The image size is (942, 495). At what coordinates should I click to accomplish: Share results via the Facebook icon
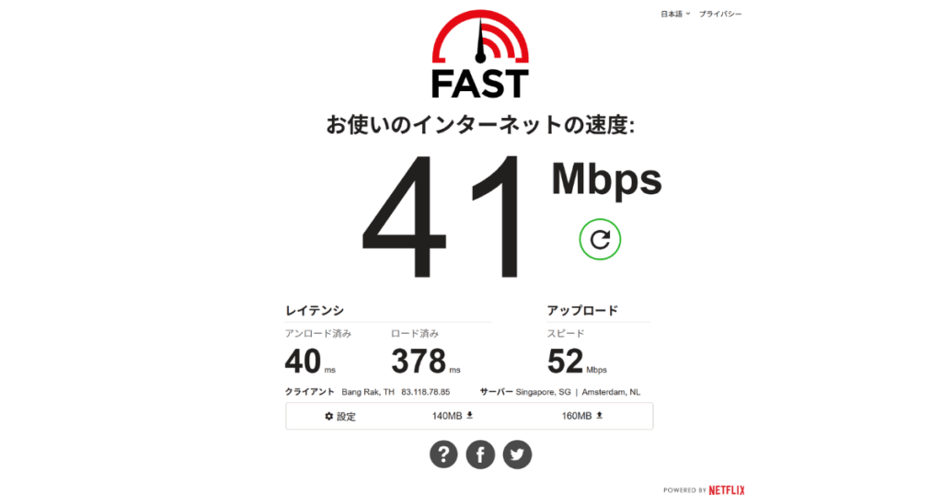[480, 455]
